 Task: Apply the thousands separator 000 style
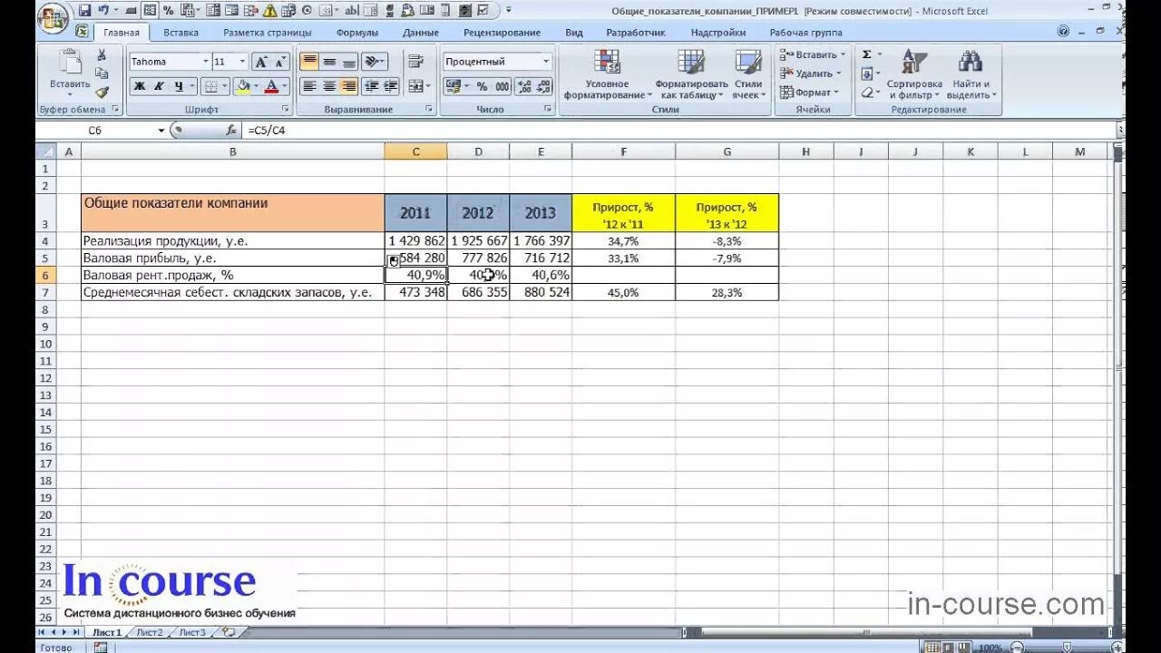click(x=502, y=86)
